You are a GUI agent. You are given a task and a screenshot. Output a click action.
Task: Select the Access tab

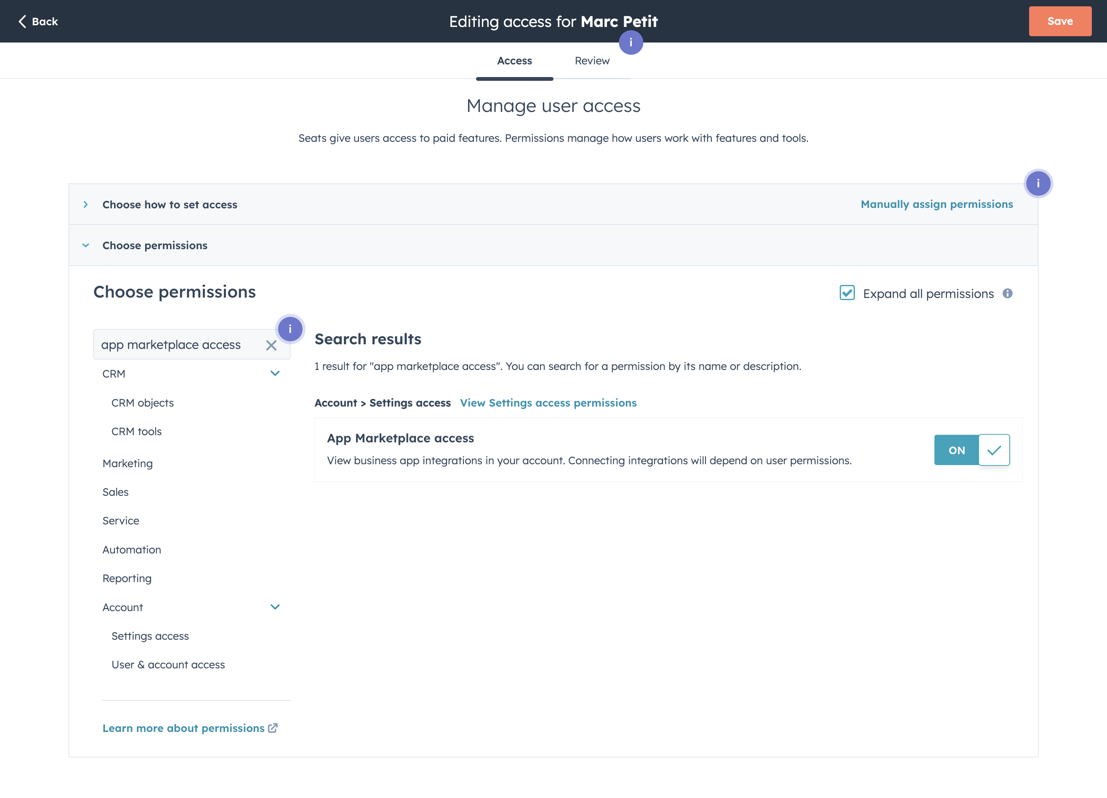pyautogui.click(x=514, y=61)
